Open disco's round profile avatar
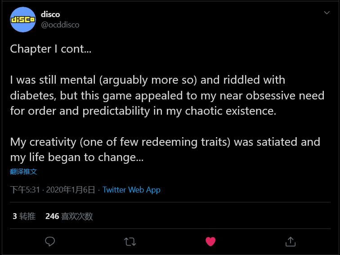 point(23,20)
